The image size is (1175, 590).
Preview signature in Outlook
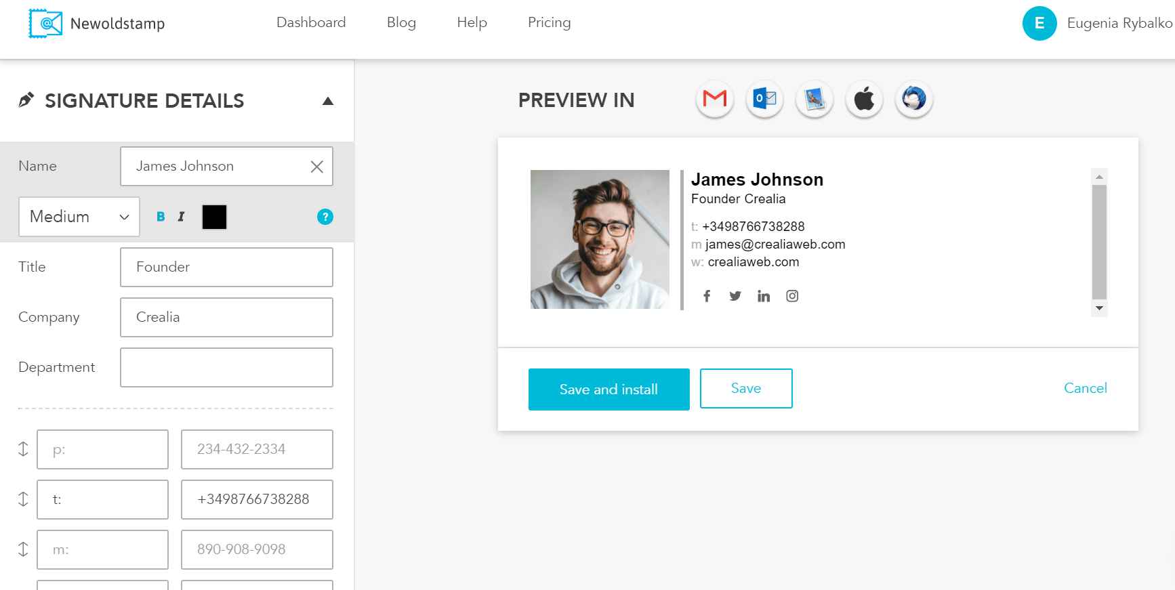coord(765,99)
